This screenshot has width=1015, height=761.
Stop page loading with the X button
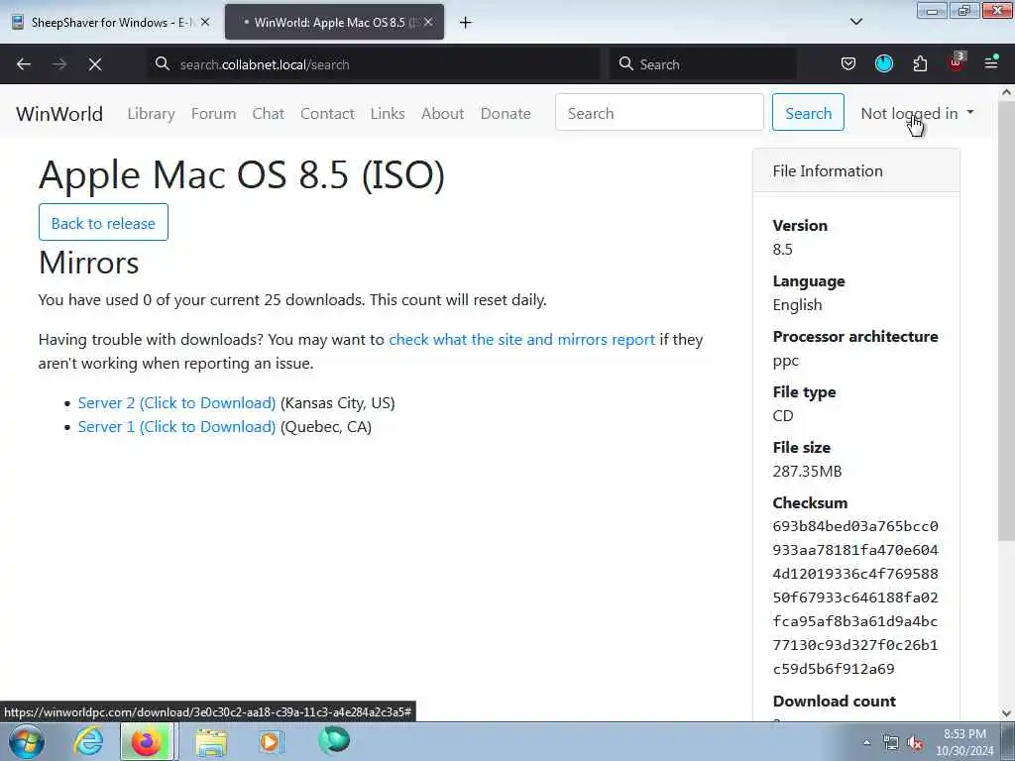pyautogui.click(x=95, y=64)
